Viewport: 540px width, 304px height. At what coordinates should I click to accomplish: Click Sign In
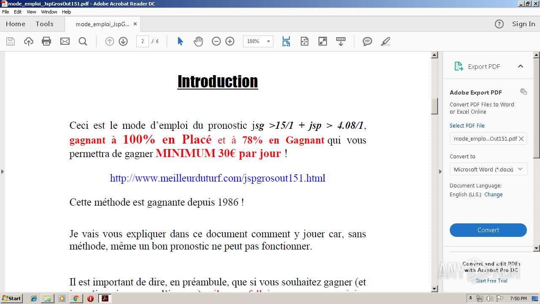click(x=524, y=24)
